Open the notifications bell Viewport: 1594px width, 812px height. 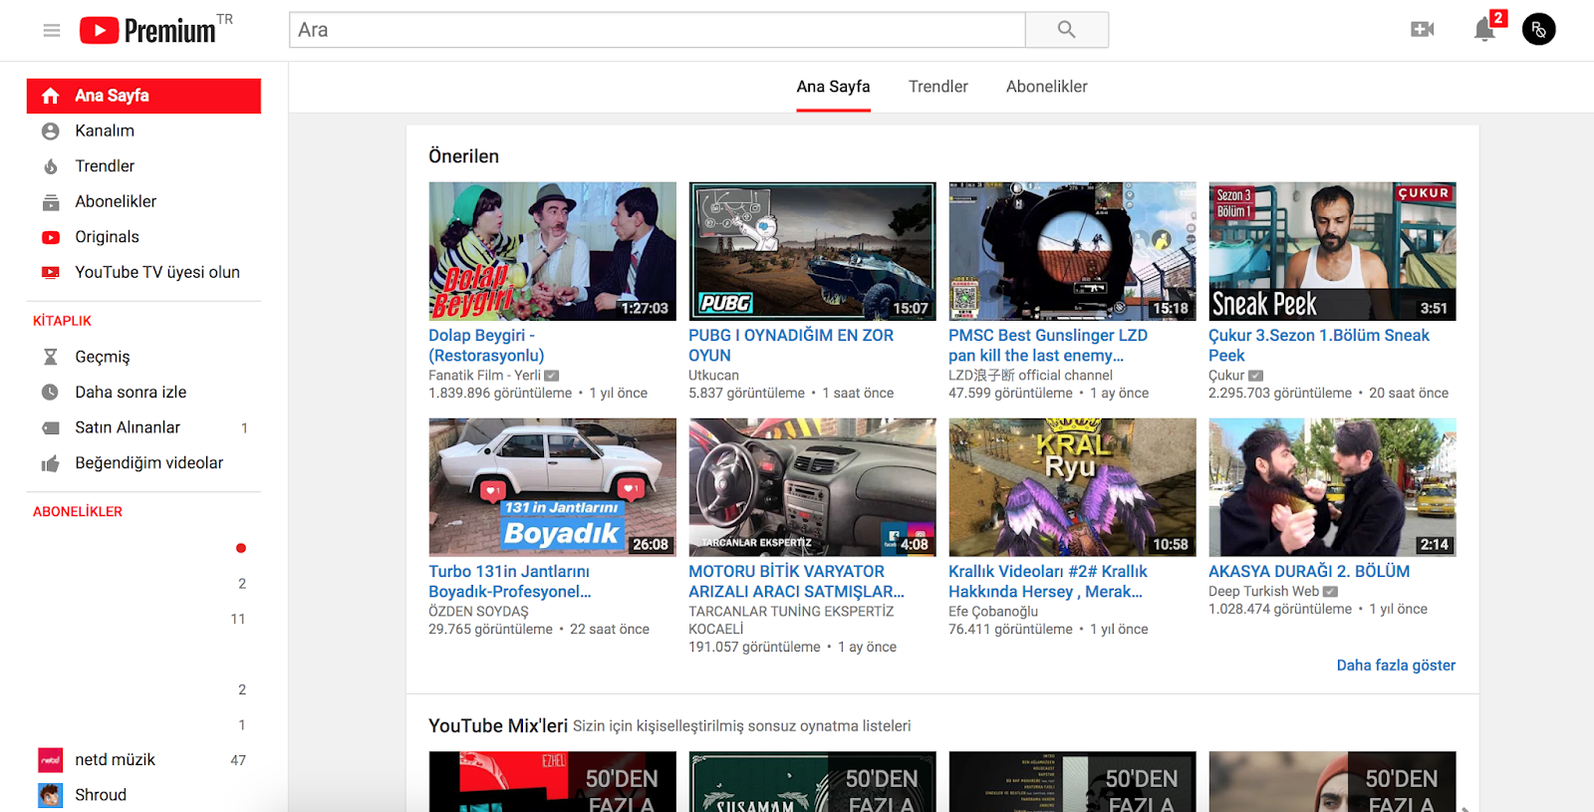[1484, 29]
